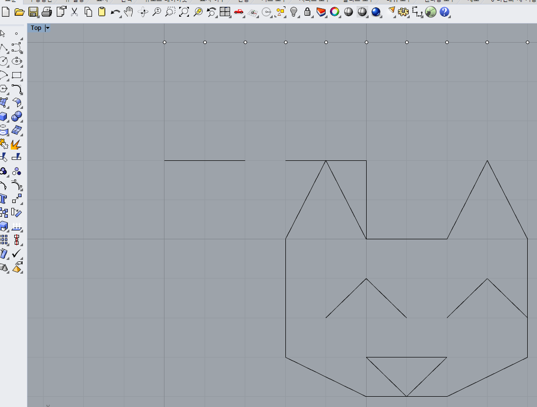Zoom to selected objects icon
The height and width of the screenshot is (407, 537).
(x=198, y=12)
